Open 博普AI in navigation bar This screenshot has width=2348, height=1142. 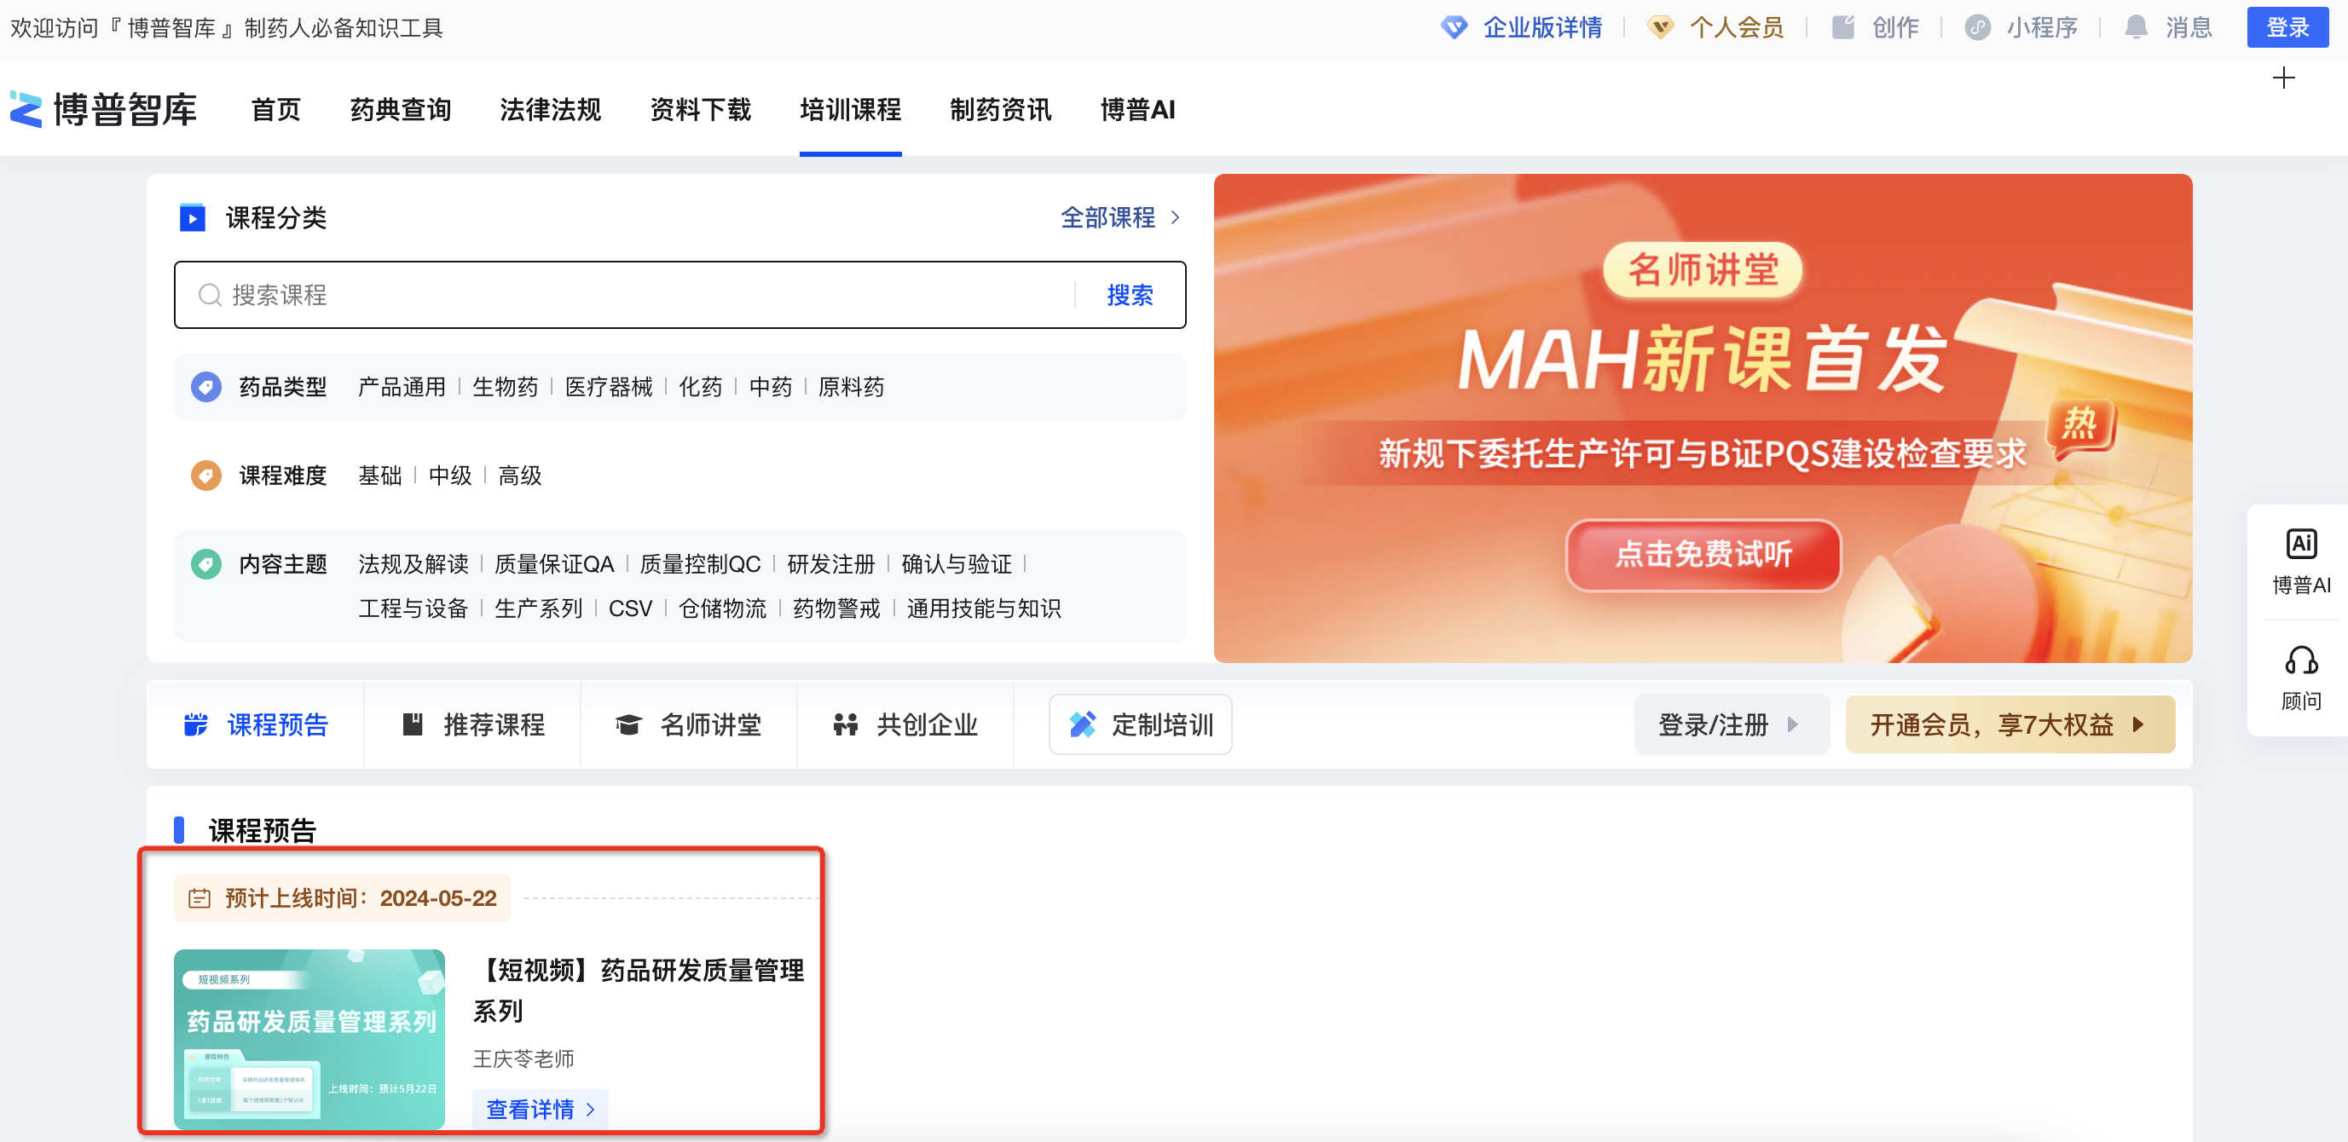(1137, 109)
